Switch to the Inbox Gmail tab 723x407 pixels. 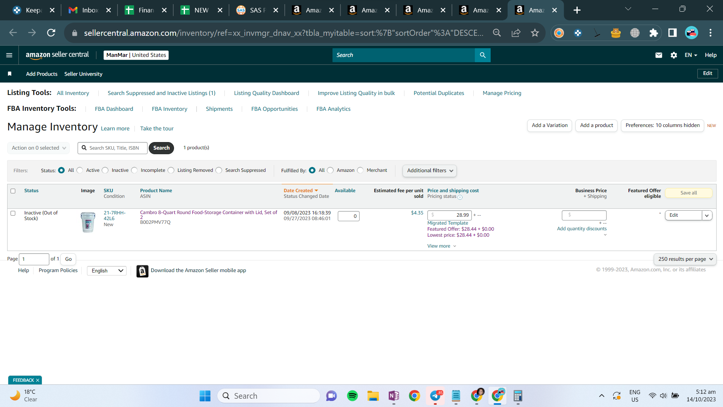[90, 10]
